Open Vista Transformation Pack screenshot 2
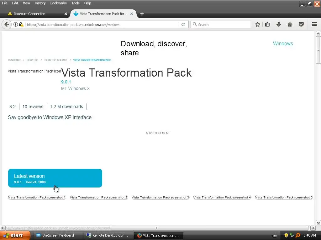Screen dimensions: 321x240 (99, 197)
